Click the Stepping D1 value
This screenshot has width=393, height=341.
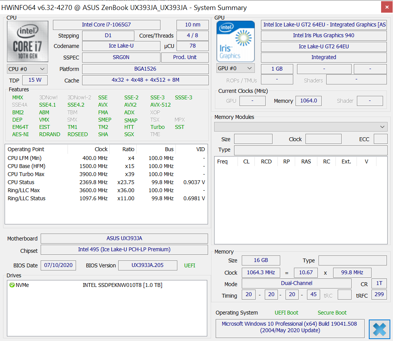[108, 36]
